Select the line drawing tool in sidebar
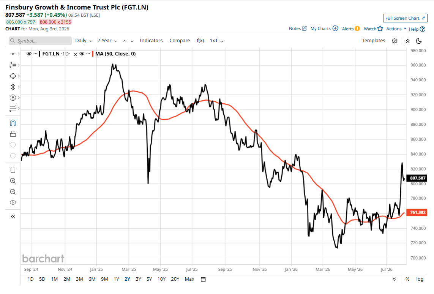The height and width of the screenshot is (294, 434). pyautogui.click(x=13, y=54)
